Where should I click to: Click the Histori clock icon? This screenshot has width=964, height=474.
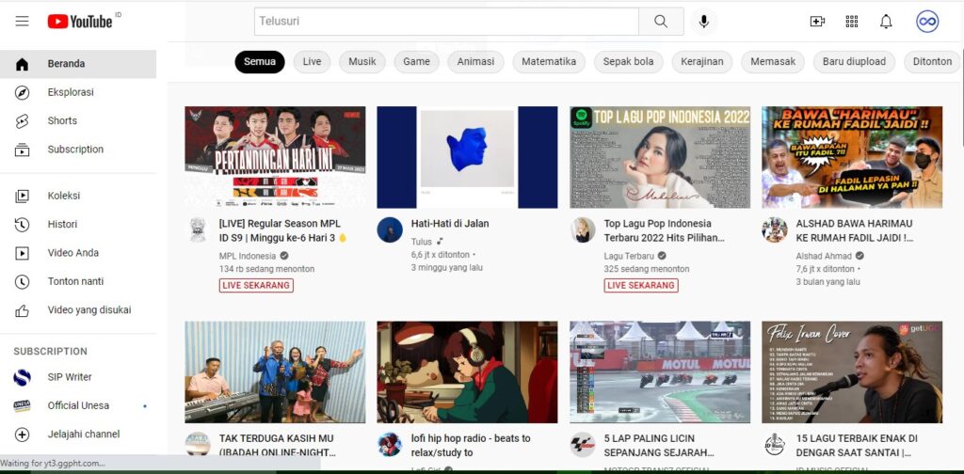coord(23,225)
